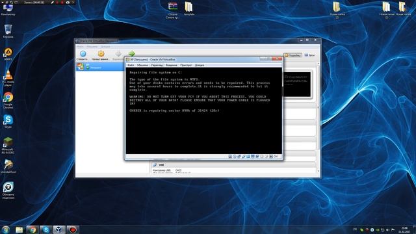Viewport: 416px width, 234px height.
Task: Click the VM preview thumbnail in Manager details
Action: click(297, 84)
